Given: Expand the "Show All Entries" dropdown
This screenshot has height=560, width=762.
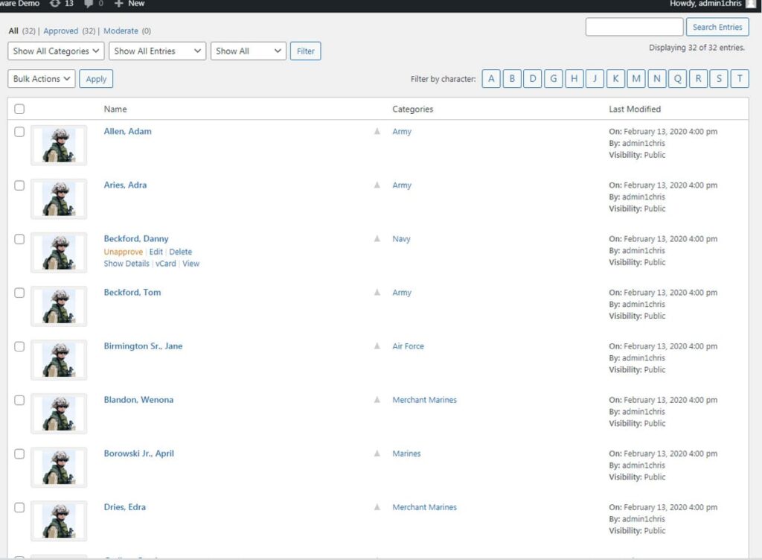Looking at the screenshot, I should 157,51.
